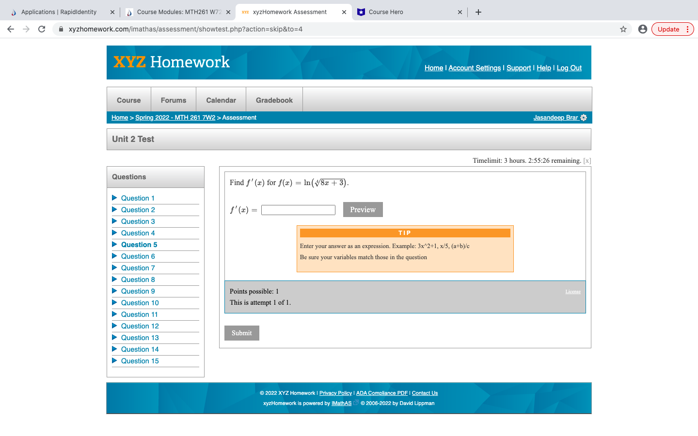This screenshot has width=698, height=436.
Task: Click the xyzHomework favicon on the active tab
Action: coord(244,12)
